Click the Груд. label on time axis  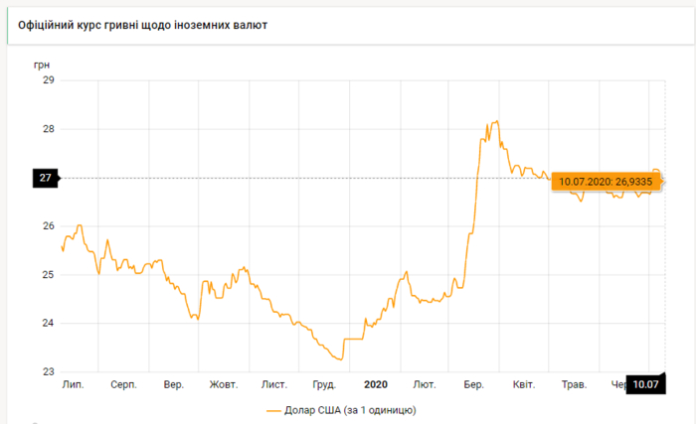tap(324, 384)
